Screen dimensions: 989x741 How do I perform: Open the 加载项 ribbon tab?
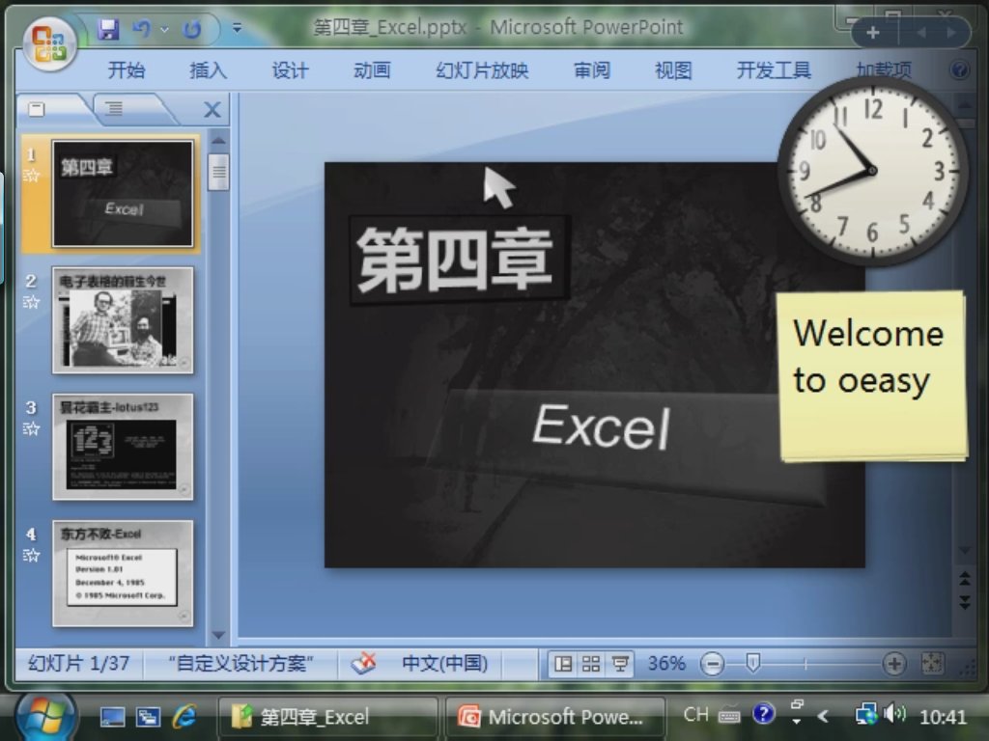(884, 69)
